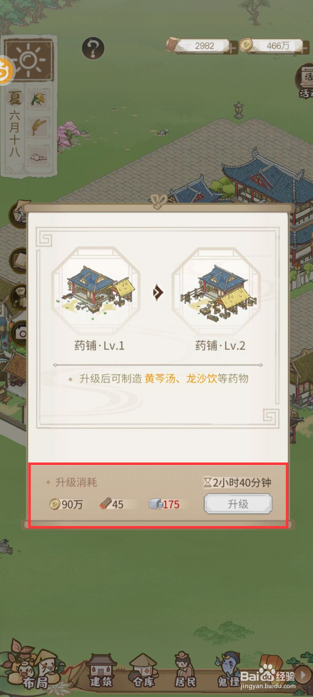Open the 活动 events scroll icon
The image size is (313, 697).
pos(305,81)
